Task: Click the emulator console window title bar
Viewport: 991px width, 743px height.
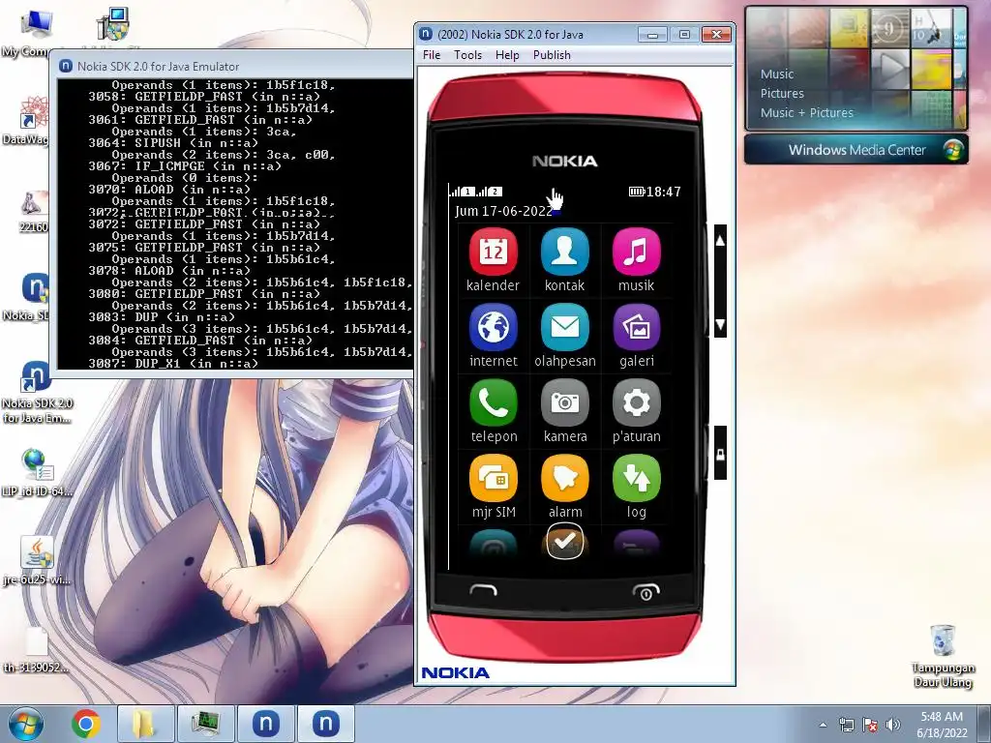Action: tap(234, 66)
